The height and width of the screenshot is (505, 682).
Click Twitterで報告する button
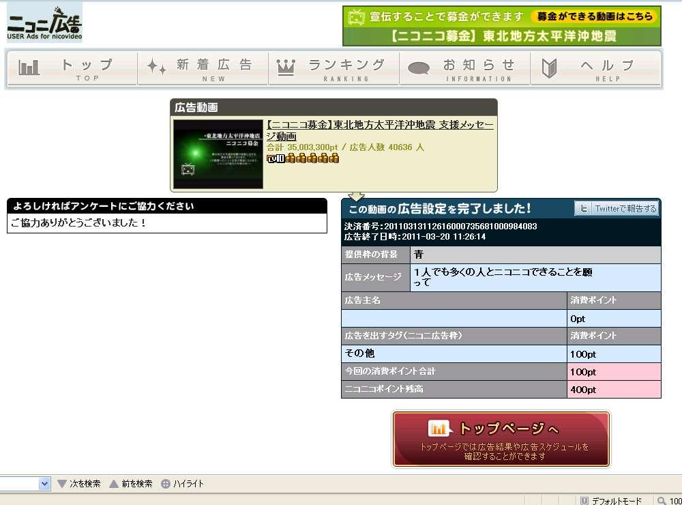click(617, 209)
